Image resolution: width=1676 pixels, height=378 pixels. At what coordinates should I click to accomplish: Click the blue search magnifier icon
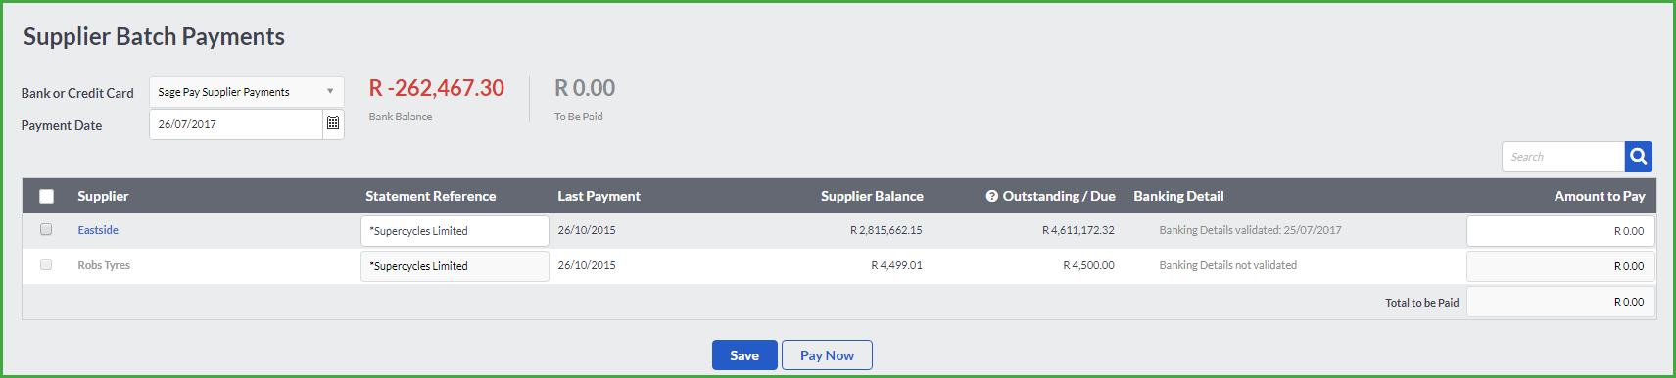coord(1638,157)
